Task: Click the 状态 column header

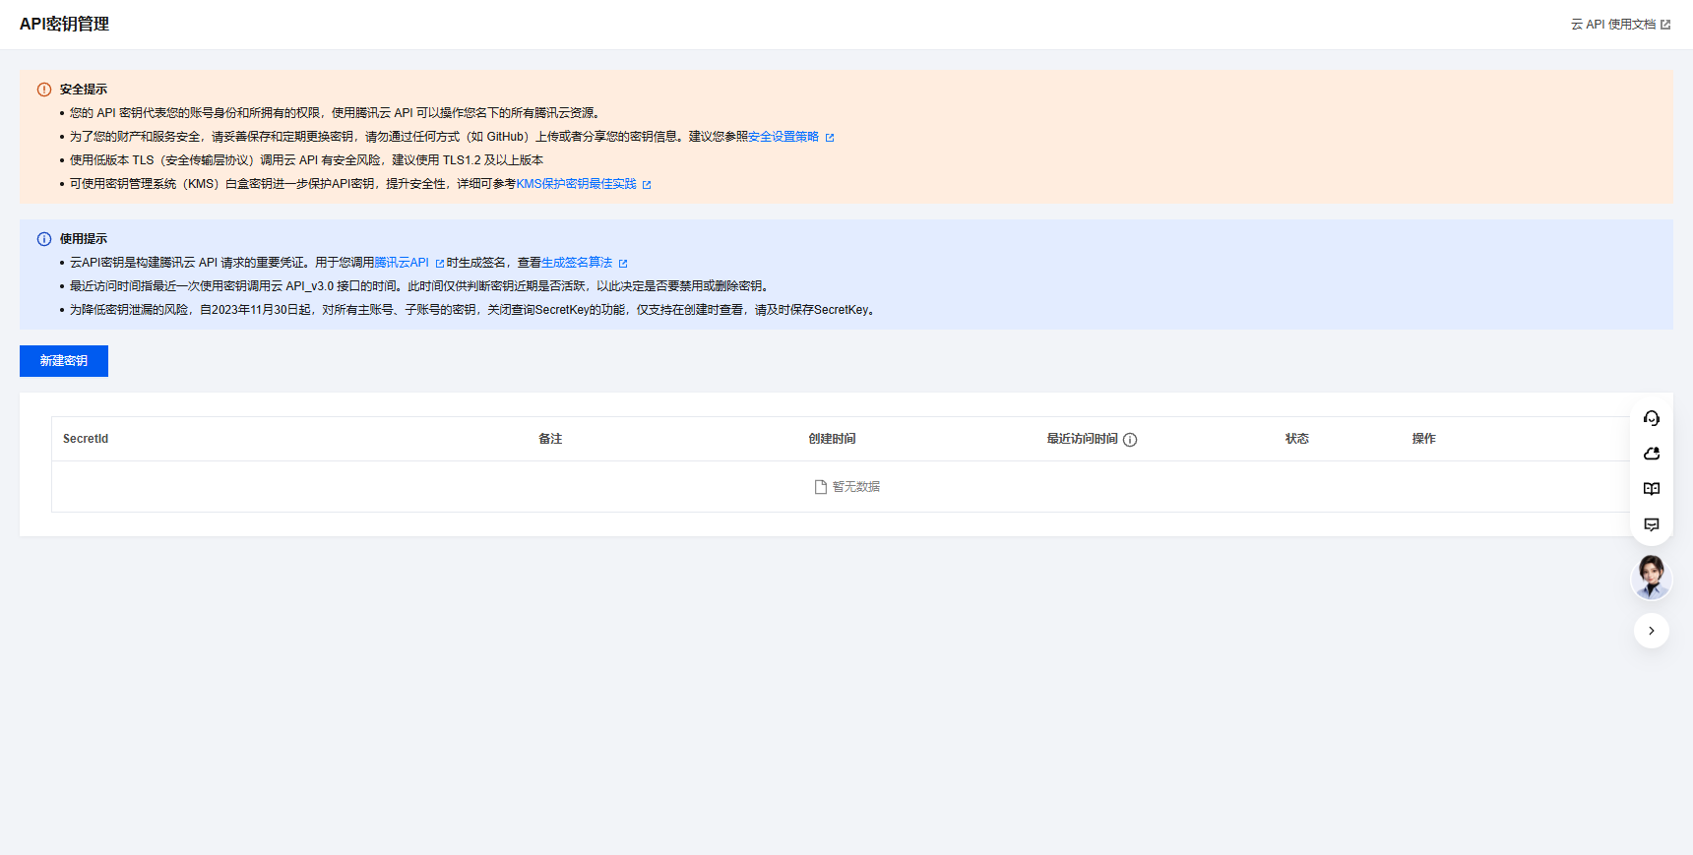Action: [1296, 439]
